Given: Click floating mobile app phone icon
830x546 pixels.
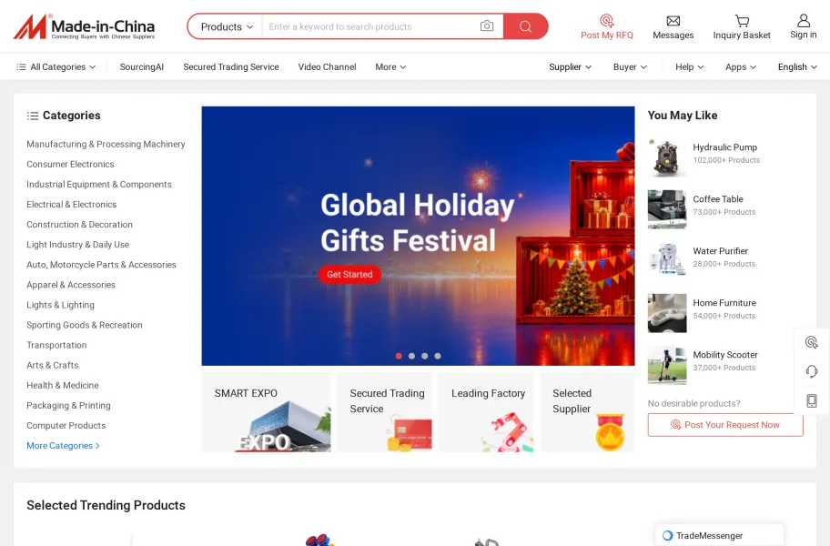Looking at the screenshot, I should coord(812,400).
